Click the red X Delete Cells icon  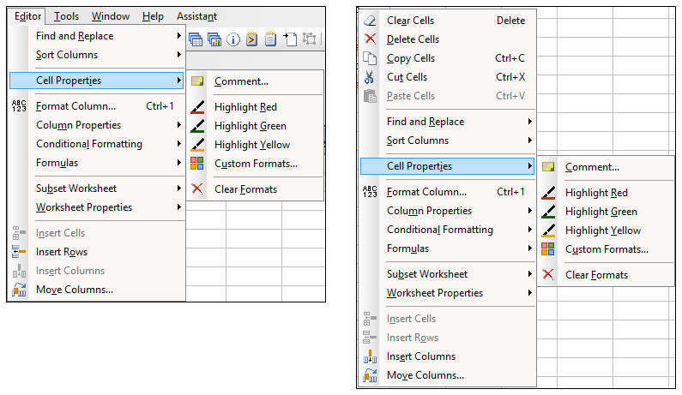[370, 39]
